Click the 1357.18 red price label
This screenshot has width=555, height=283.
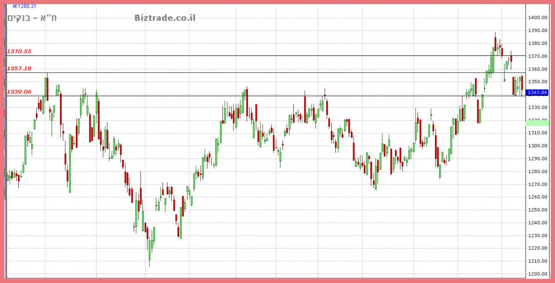tap(19, 68)
